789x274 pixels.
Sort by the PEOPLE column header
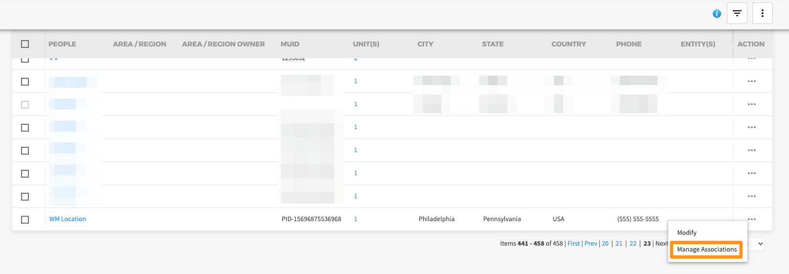(x=62, y=44)
